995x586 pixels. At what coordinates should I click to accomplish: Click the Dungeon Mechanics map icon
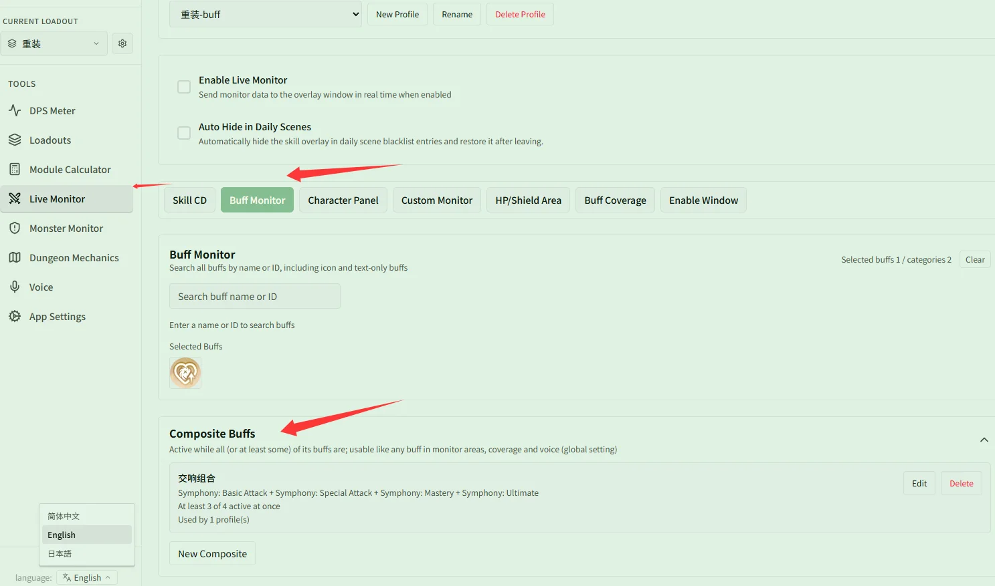click(x=15, y=257)
